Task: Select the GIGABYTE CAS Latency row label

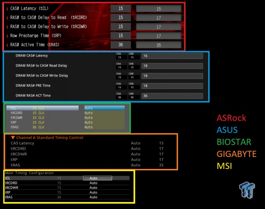Action: 22,143
